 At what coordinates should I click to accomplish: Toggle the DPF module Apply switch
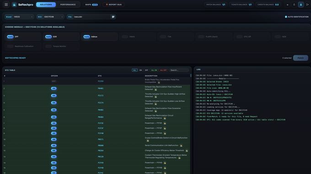click(x=10, y=37)
